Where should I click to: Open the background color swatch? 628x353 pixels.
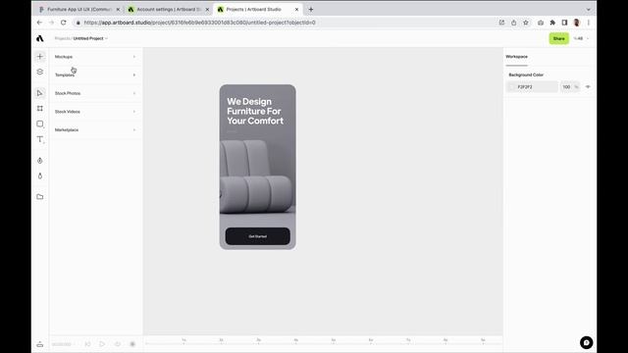[x=512, y=87]
